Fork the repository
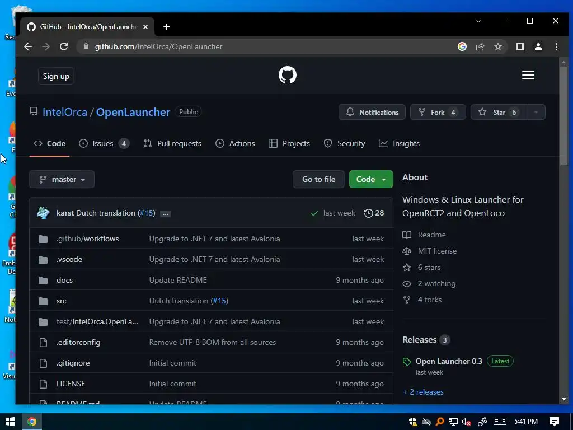Screen dimensions: 573x430 pyautogui.click(x=438, y=112)
